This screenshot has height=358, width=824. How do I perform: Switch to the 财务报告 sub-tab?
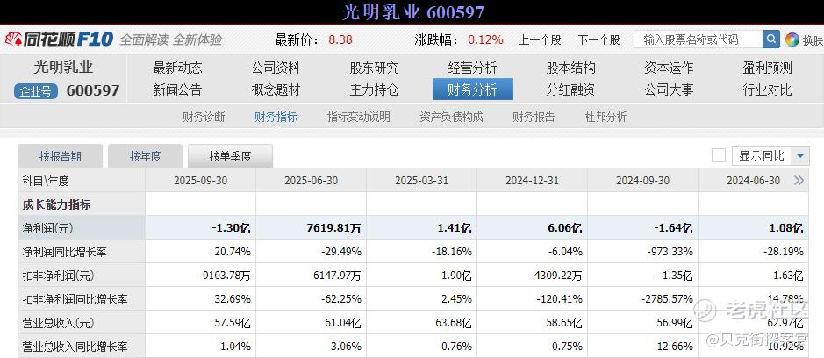(x=534, y=117)
